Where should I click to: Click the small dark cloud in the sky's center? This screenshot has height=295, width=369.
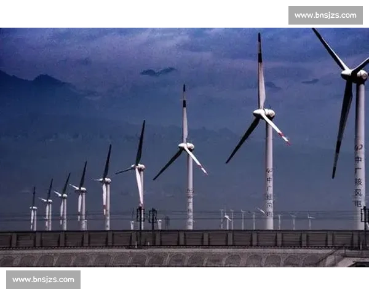tap(157, 72)
